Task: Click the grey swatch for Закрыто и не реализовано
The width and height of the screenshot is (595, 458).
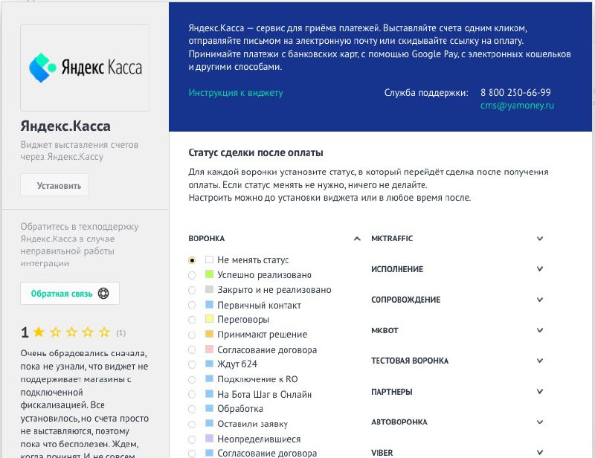Action: pyautogui.click(x=209, y=289)
